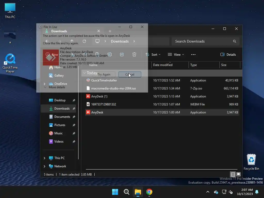Open Videos in the navigation pane
264x198 pixels.
[x=59, y=142]
